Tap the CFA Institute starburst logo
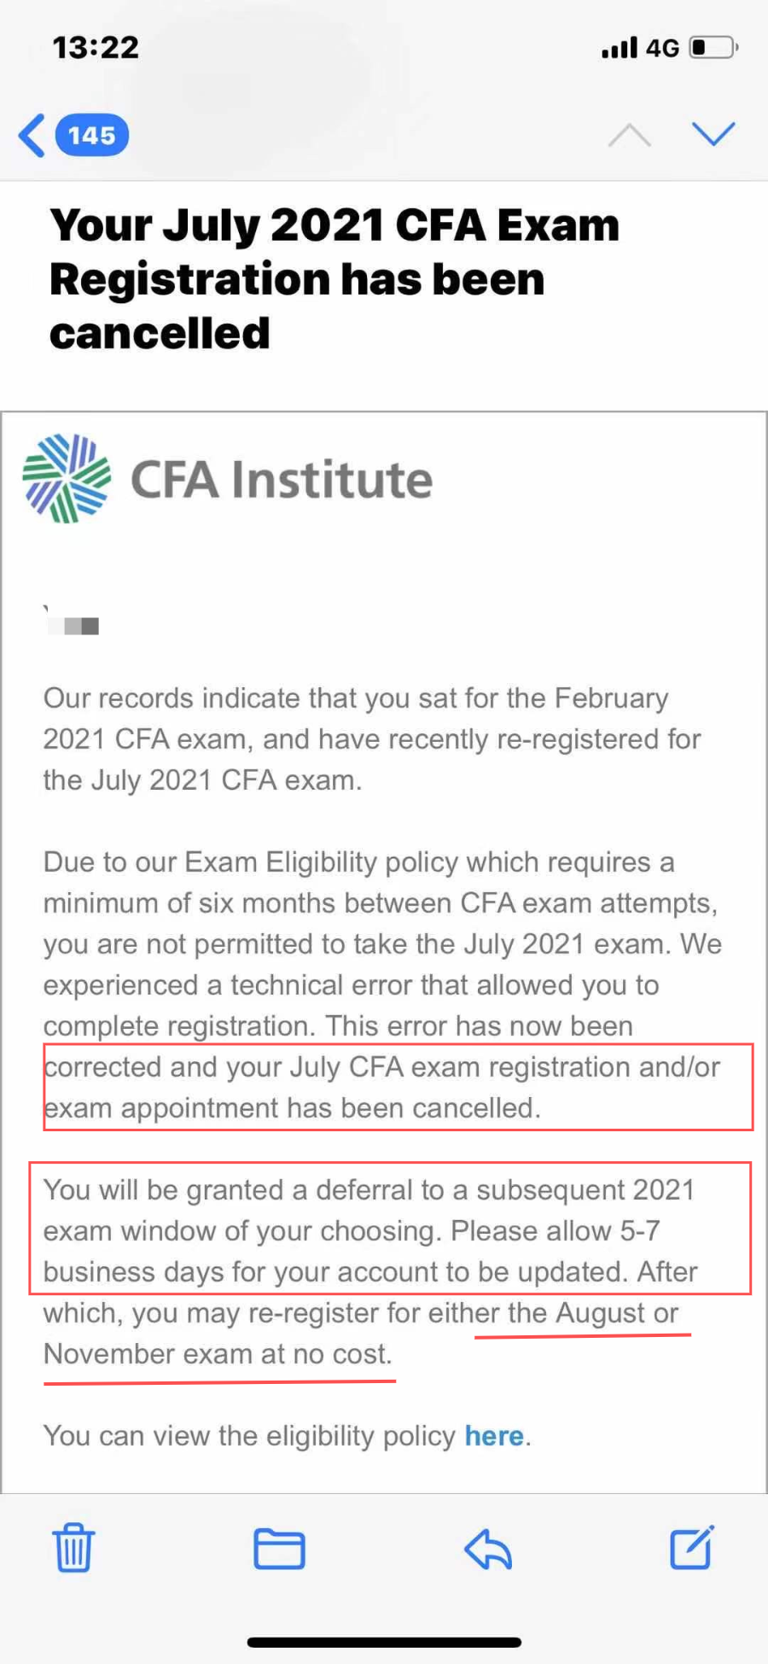 click(x=67, y=479)
